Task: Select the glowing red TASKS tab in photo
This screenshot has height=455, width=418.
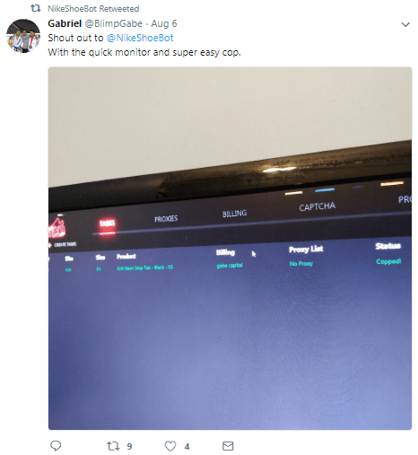Action: tap(107, 223)
